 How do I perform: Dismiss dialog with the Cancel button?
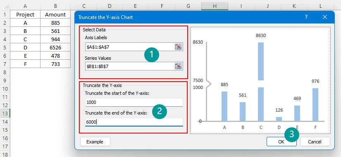coord(315,142)
